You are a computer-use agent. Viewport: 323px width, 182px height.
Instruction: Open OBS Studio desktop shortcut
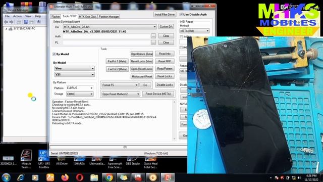point(133,161)
